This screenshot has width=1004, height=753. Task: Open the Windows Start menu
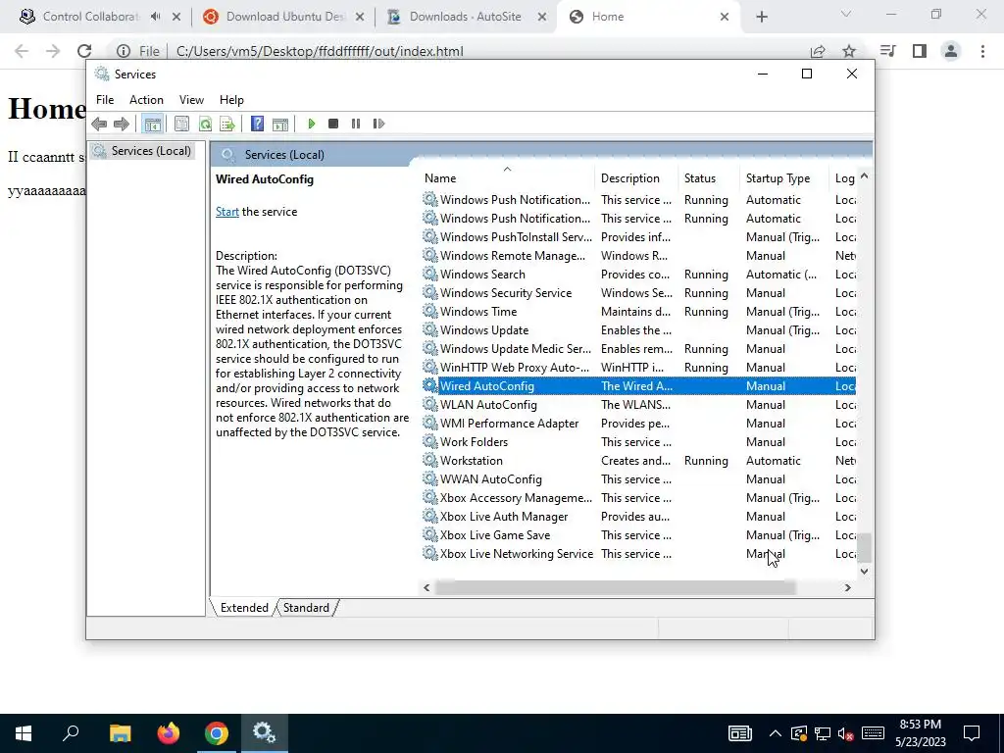point(24,733)
